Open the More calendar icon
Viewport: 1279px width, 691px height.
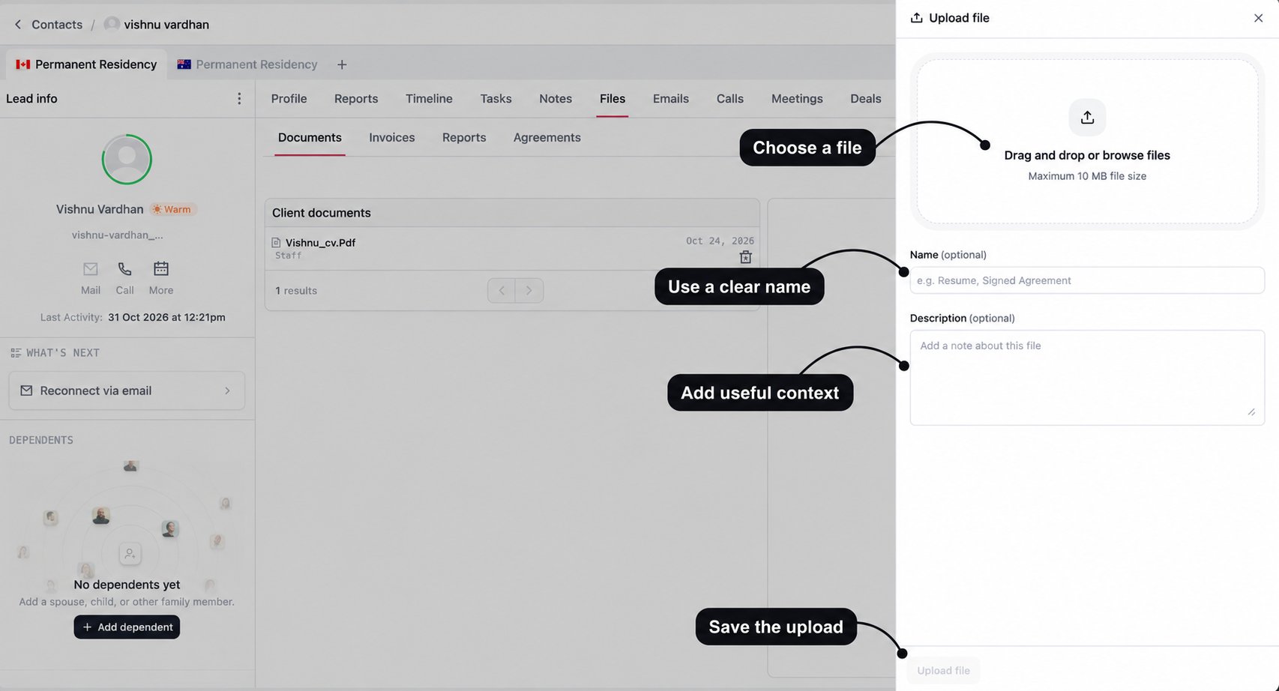click(160, 269)
